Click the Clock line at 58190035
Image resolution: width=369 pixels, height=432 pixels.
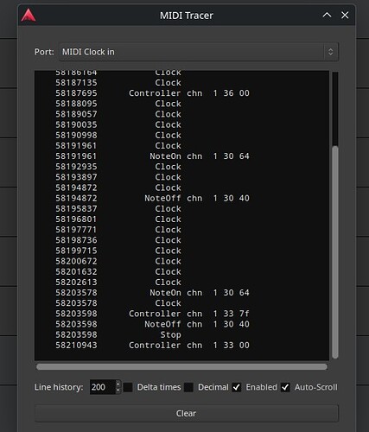(x=118, y=124)
